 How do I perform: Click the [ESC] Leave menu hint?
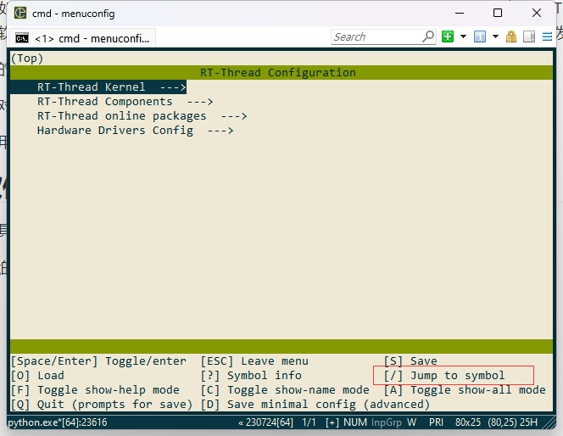click(x=254, y=361)
